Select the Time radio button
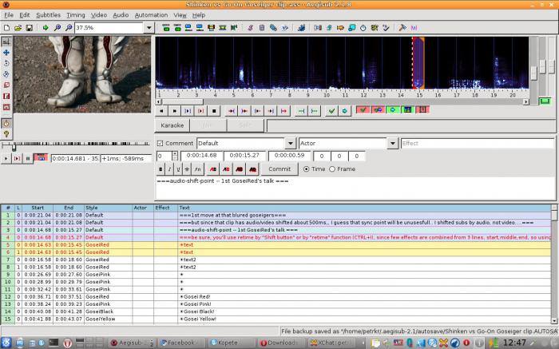559x349 pixels. point(306,169)
